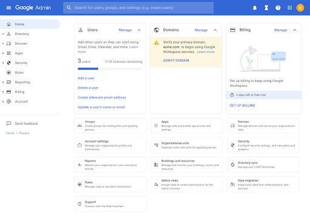
Task: Open Reporting in the sidebar
Action: coord(22,82)
